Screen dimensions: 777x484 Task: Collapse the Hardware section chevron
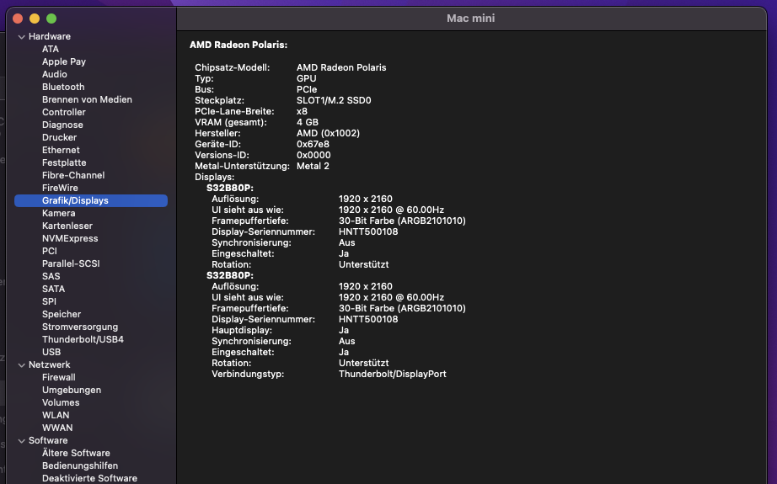21,37
